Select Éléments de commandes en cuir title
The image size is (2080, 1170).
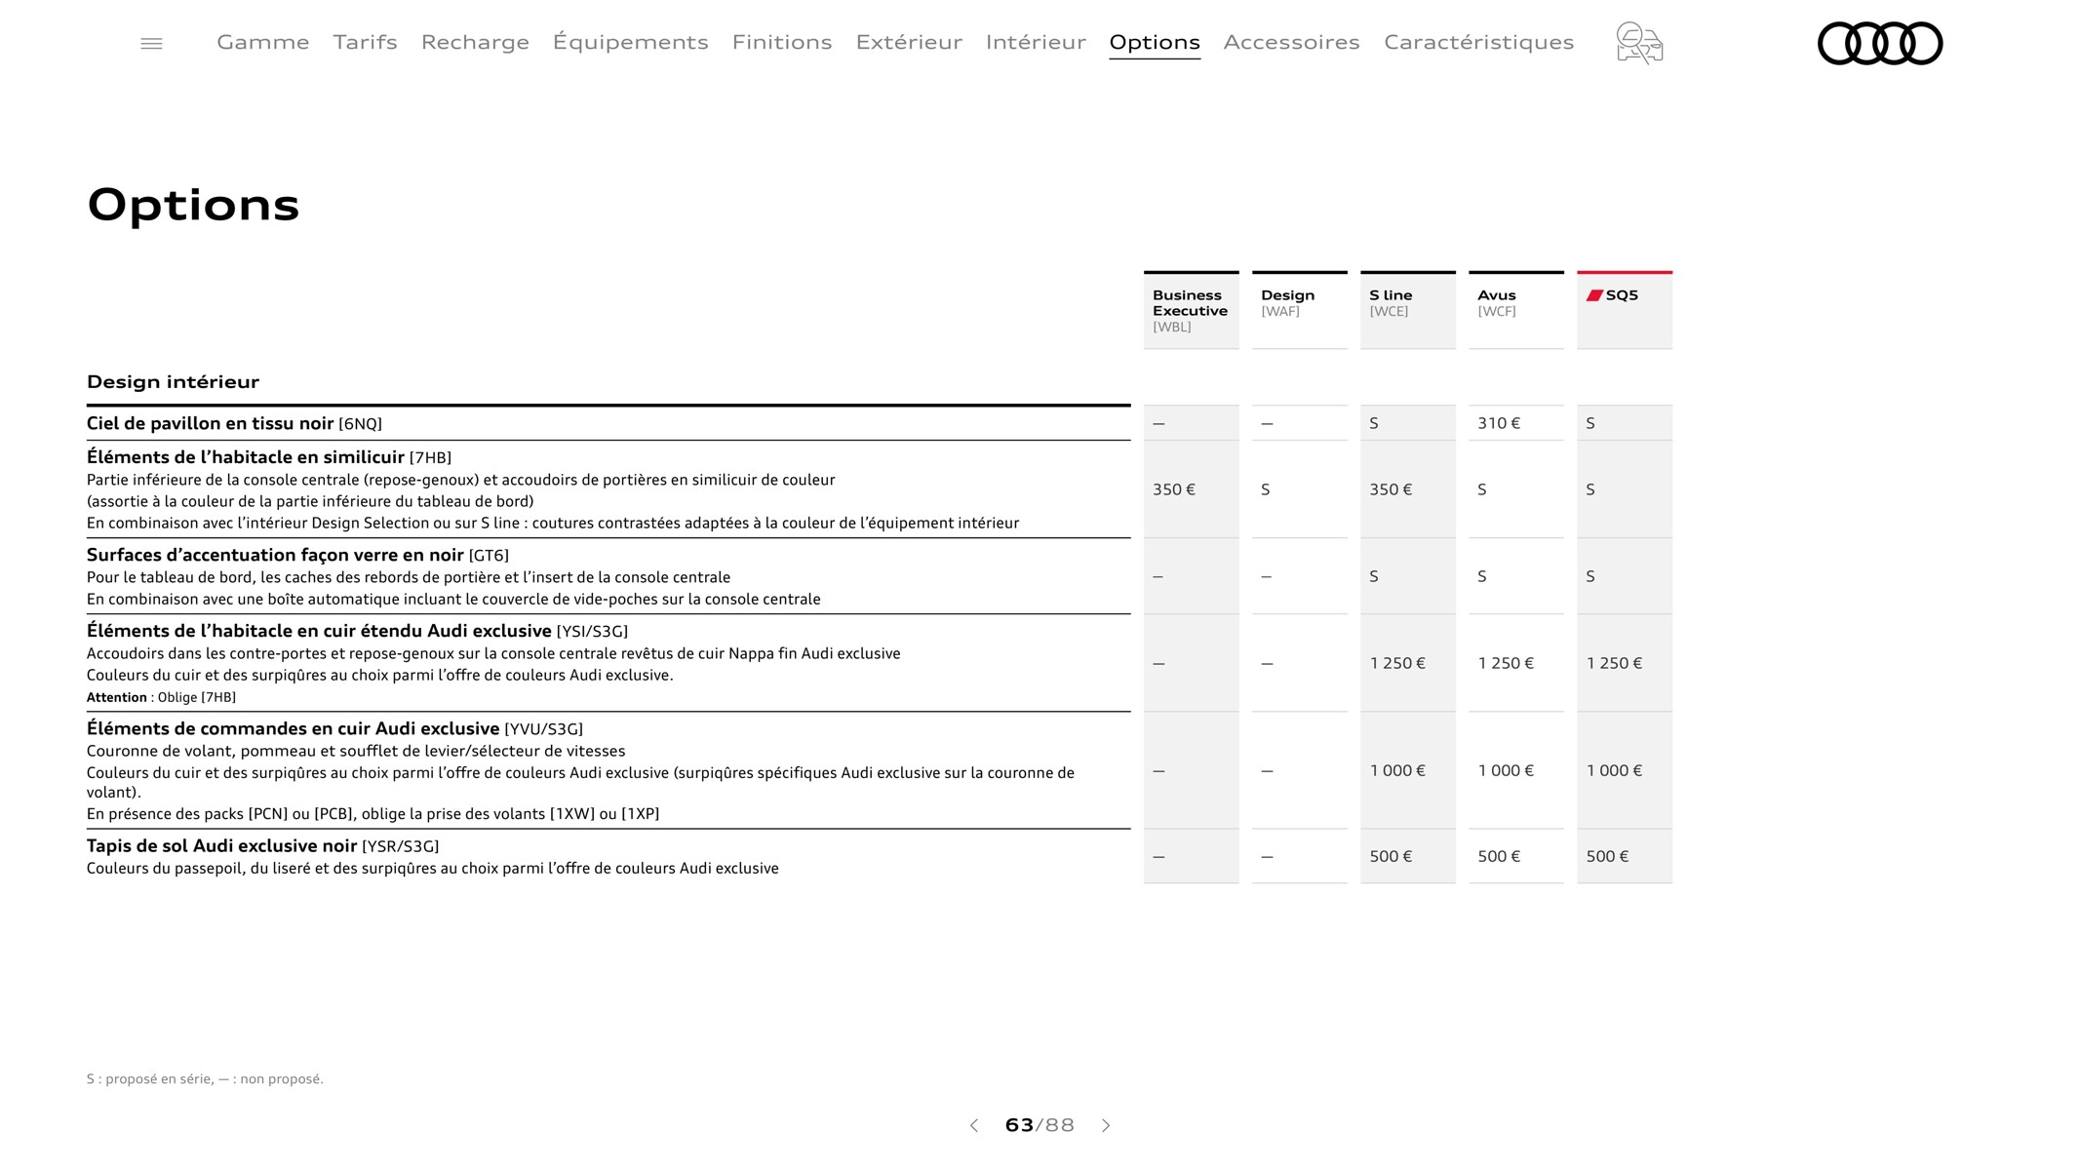pyautogui.click(x=334, y=728)
